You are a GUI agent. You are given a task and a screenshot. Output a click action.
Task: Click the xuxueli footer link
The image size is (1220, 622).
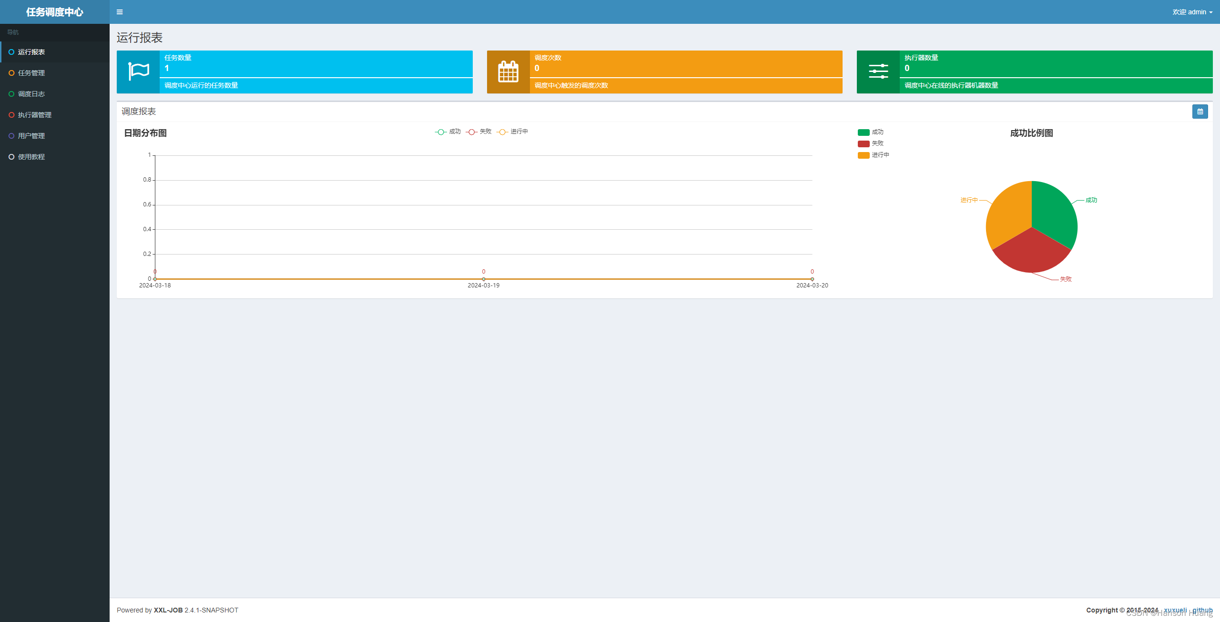point(1175,610)
